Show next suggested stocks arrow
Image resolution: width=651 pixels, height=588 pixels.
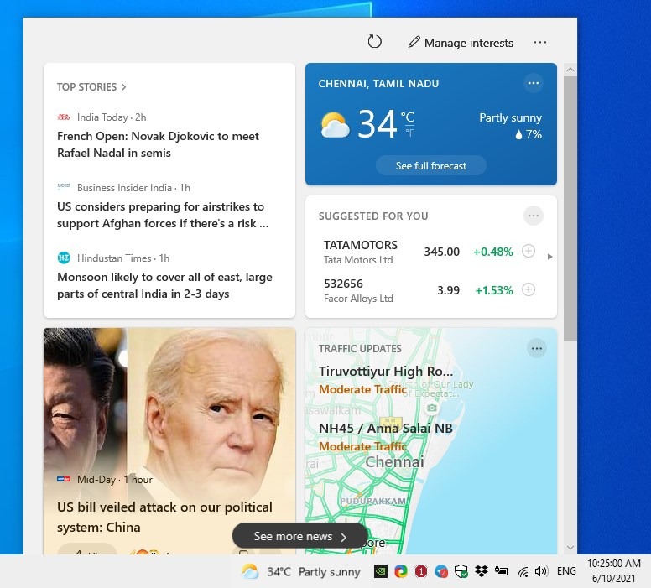pos(549,257)
